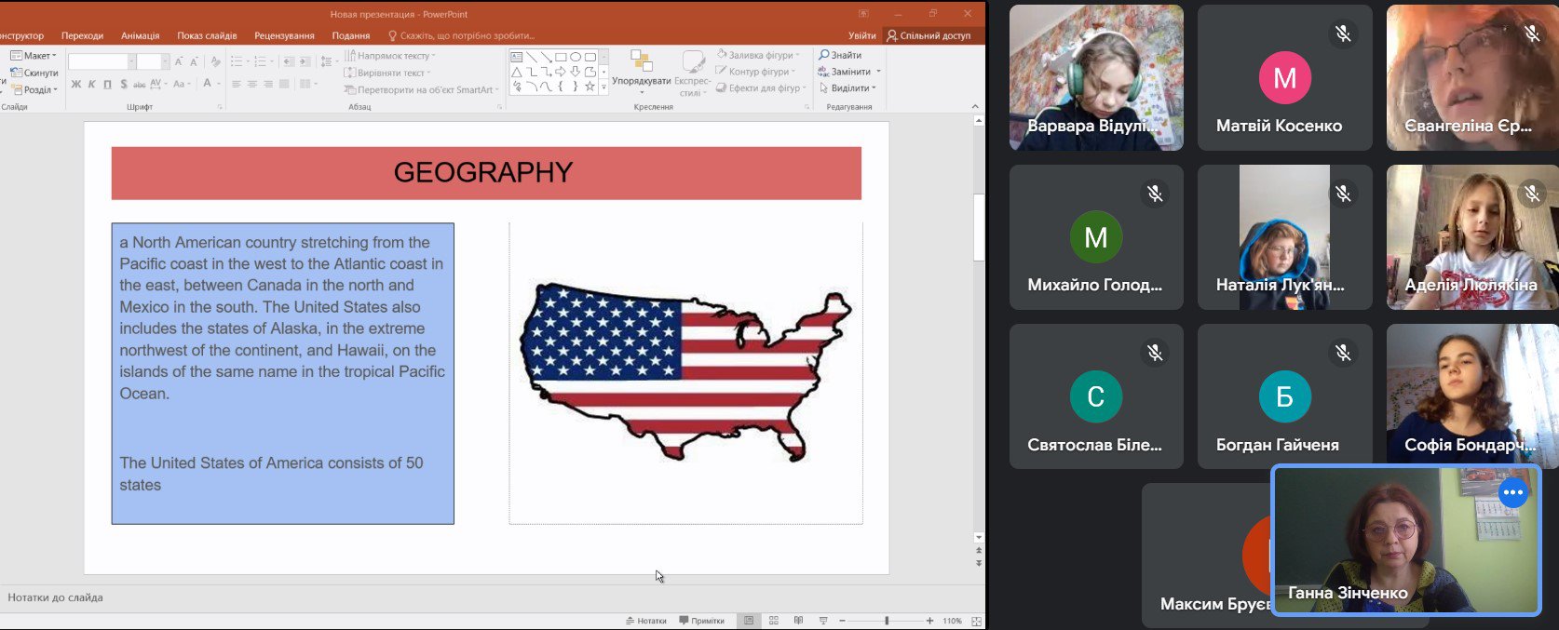
Task: Expand the shapes gallery more arrow
Action: (603, 87)
